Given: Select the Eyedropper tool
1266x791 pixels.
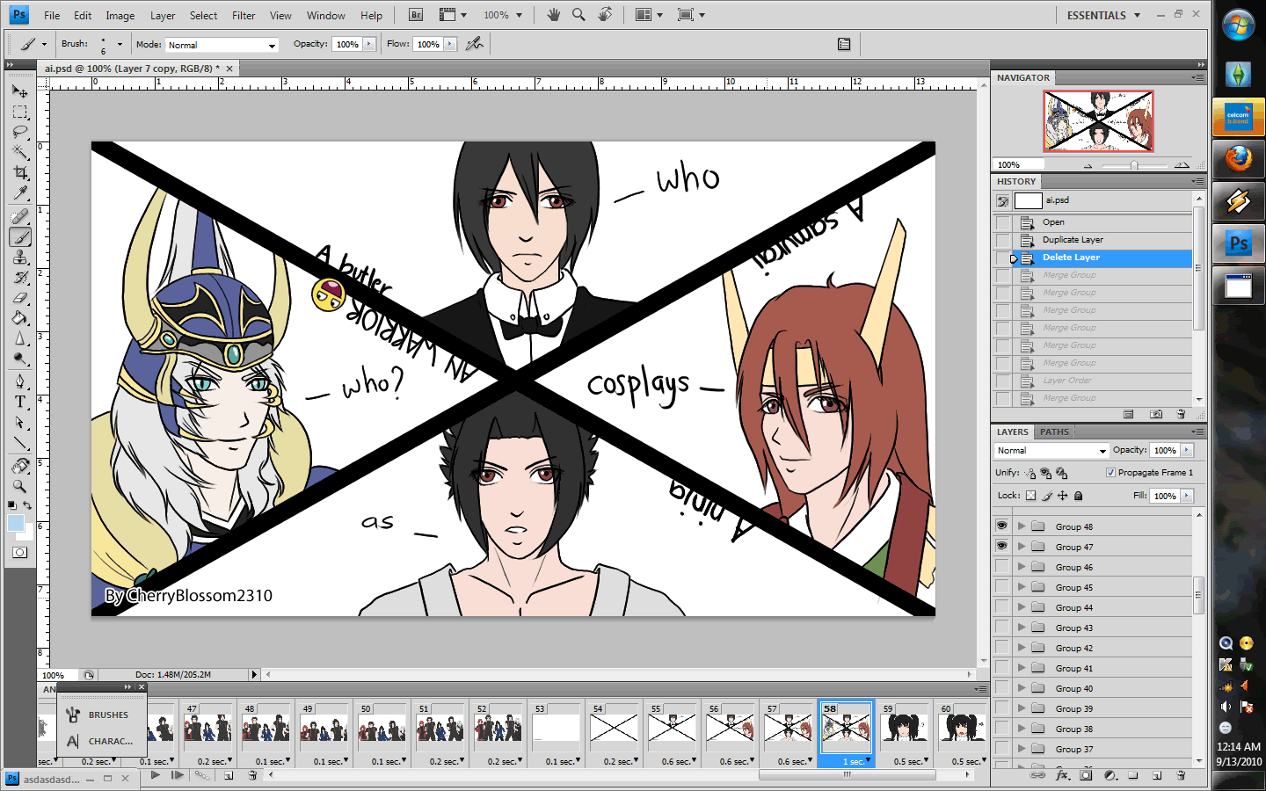Looking at the screenshot, I should tap(19, 193).
